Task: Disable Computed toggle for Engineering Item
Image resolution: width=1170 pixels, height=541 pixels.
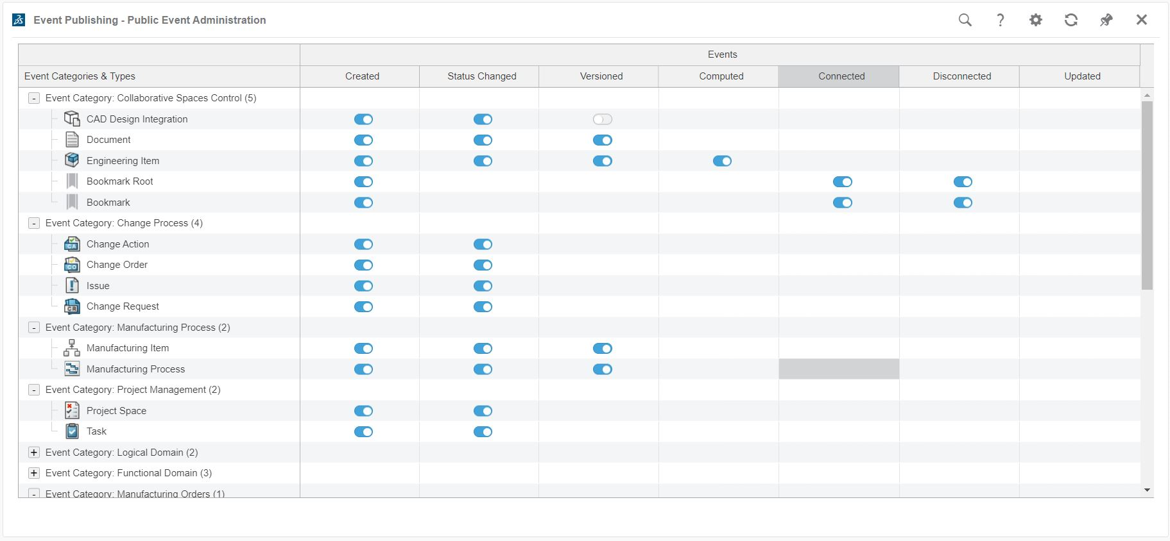Action: tap(722, 161)
